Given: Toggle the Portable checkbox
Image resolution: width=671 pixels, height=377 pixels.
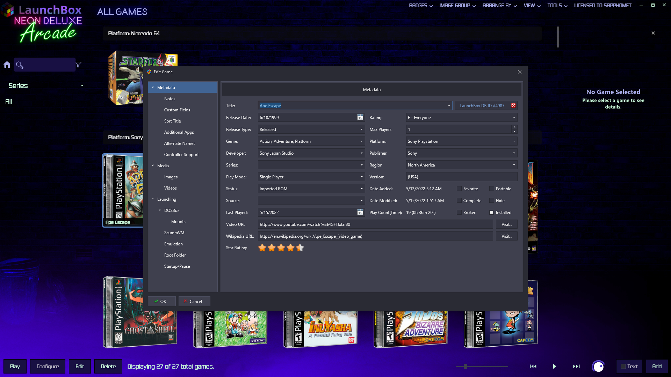Looking at the screenshot, I should pyautogui.click(x=492, y=189).
